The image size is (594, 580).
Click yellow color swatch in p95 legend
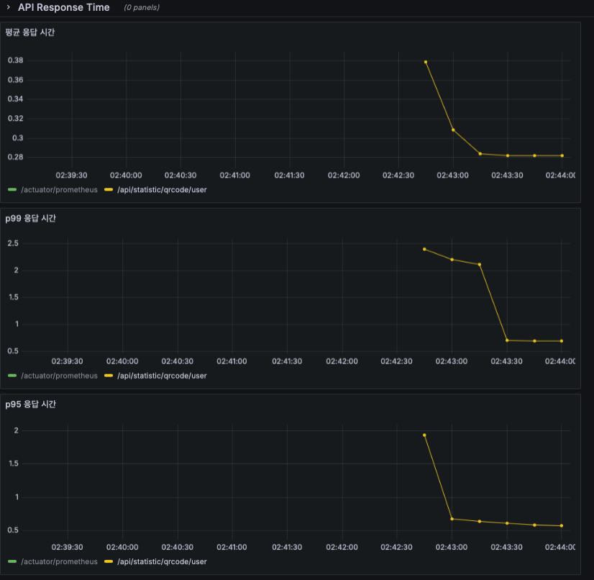(x=109, y=561)
